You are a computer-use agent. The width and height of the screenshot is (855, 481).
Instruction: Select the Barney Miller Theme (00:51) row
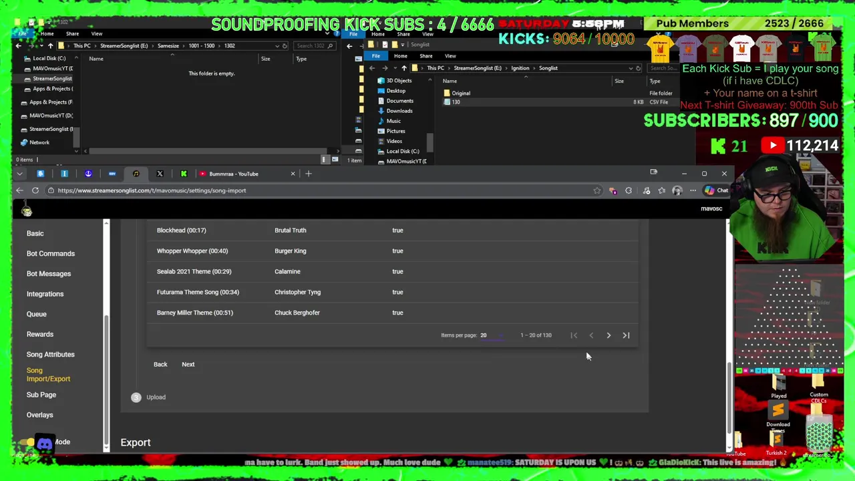click(392, 313)
